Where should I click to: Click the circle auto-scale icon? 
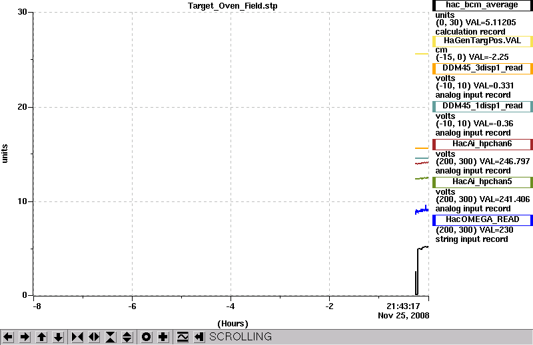(x=147, y=337)
